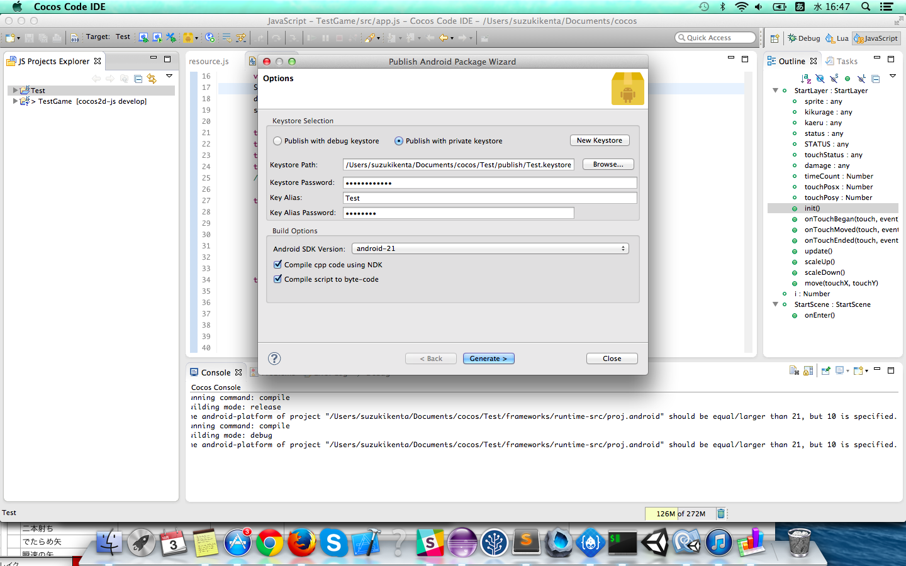Switch to the Debug perspective
906x566 pixels.
coord(804,38)
